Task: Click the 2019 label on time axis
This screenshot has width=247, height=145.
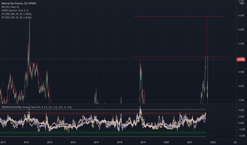Action: tap(143, 142)
